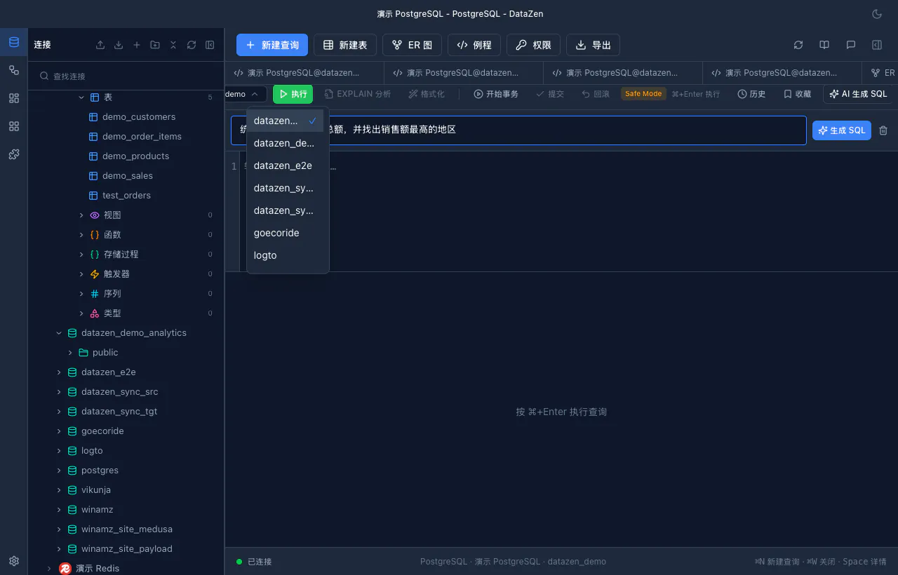This screenshot has height=575, width=898.
Task: Click 生成 SQL button
Action: [842, 130]
